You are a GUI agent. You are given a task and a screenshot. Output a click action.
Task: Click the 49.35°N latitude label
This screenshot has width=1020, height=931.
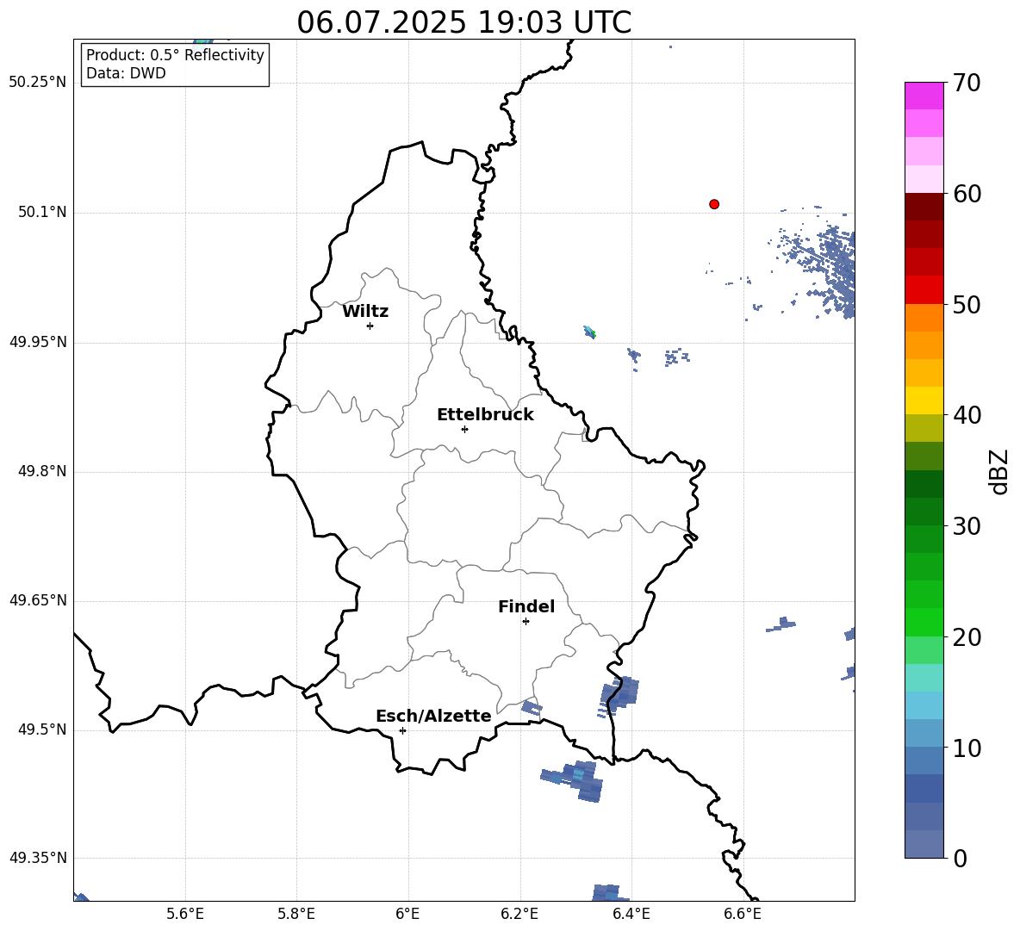[38, 858]
